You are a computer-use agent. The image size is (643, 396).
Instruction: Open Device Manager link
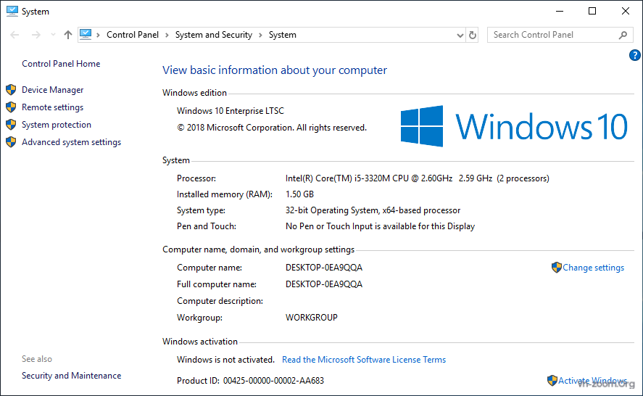52,90
